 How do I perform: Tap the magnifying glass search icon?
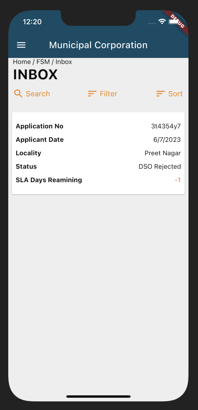[x=18, y=94]
